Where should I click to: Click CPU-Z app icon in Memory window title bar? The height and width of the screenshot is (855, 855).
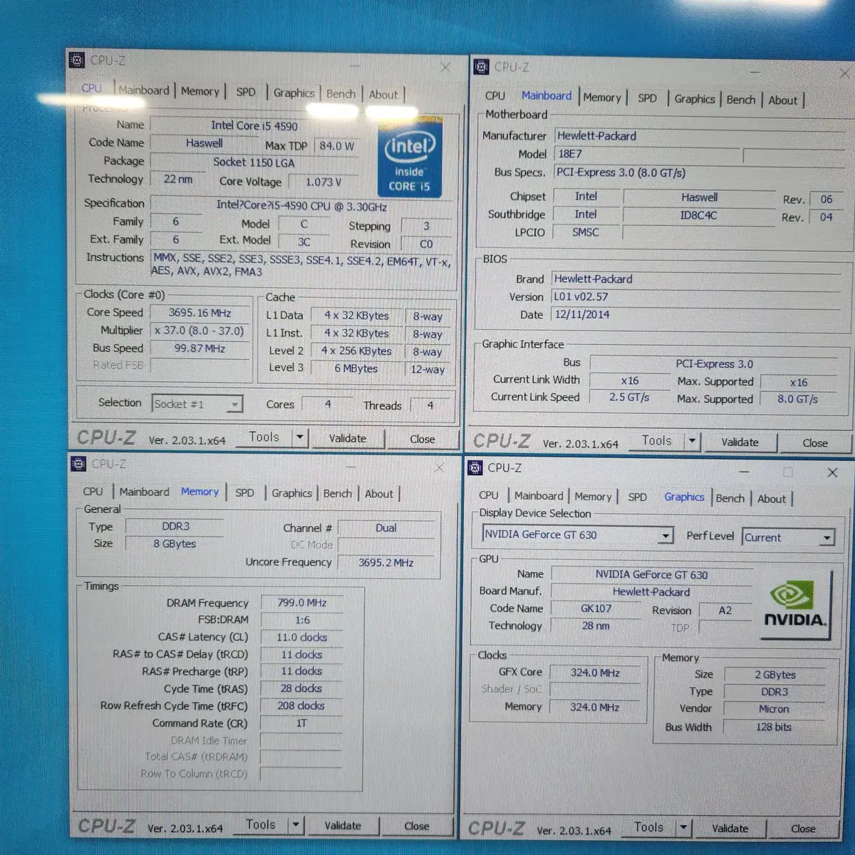click(78, 464)
